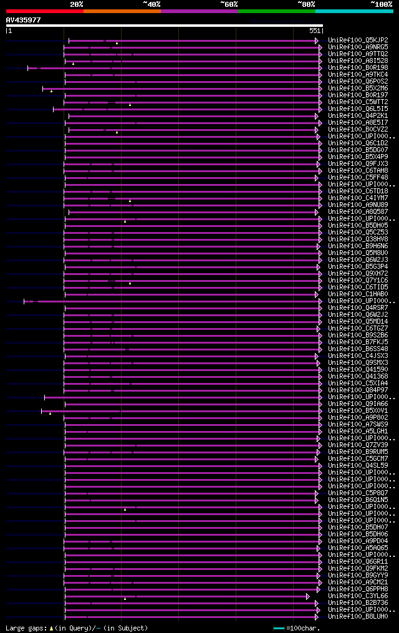Click UniRef100_B0CVZ2 label
This screenshot has height=633, width=399.
[358, 130]
